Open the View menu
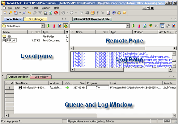This screenshot has width=178, height=124. click(26, 8)
